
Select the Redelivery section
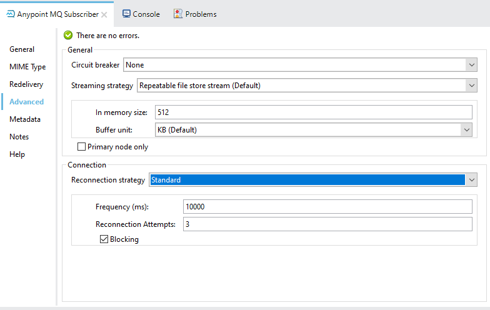(x=26, y=84)
